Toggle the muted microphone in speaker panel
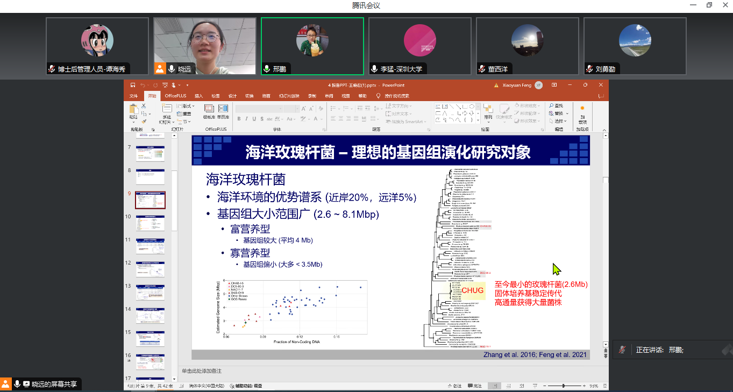Screen dimensions: 733x392 pyautogui.click(x=622, y=350)
